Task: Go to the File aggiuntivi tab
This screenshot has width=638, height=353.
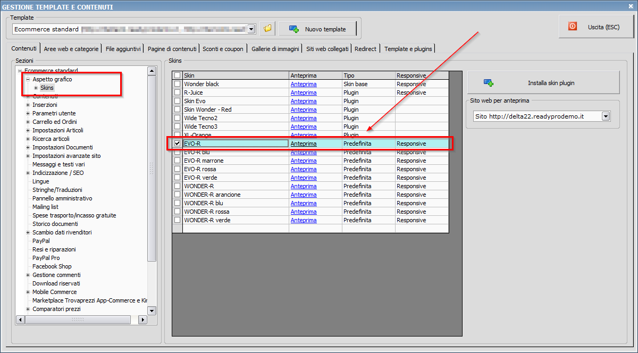Action: 123,49
